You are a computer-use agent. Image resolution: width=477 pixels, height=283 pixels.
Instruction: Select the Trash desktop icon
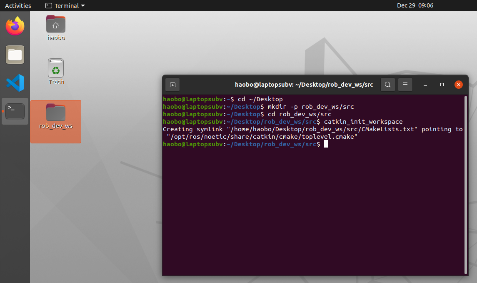click(x=56, y=72)
